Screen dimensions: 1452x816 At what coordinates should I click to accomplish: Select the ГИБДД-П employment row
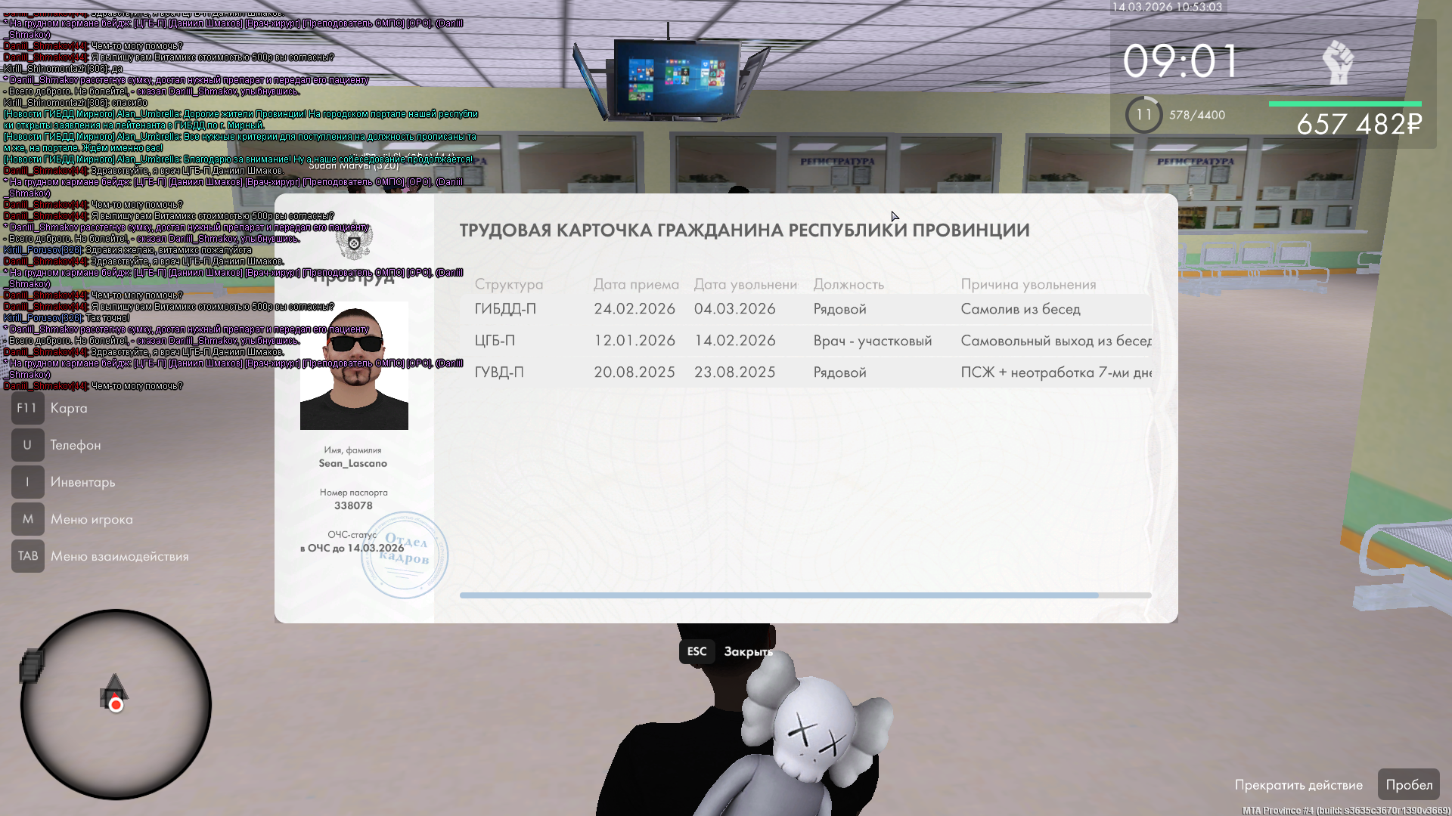pyautogui.click(x=805, y=309)
